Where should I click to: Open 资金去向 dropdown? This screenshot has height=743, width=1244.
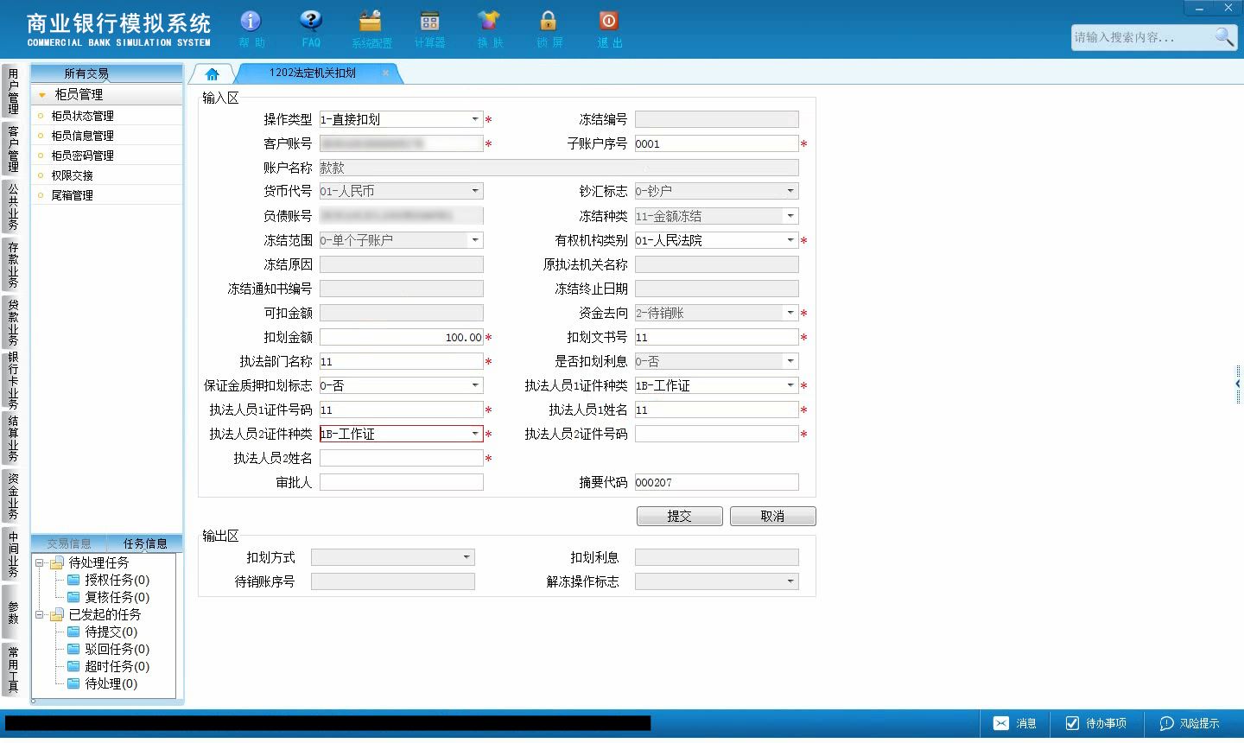tap(790, 313)
